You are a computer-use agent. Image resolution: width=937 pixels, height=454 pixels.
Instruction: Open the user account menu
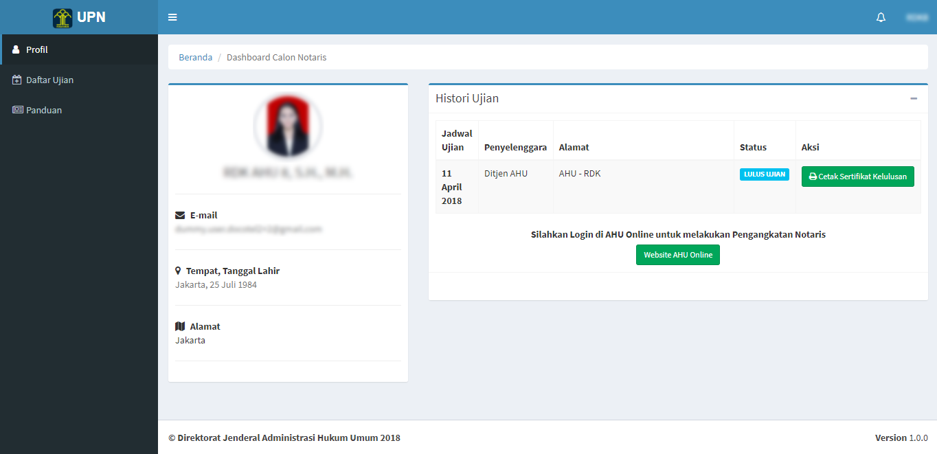[x=916, y=17]
